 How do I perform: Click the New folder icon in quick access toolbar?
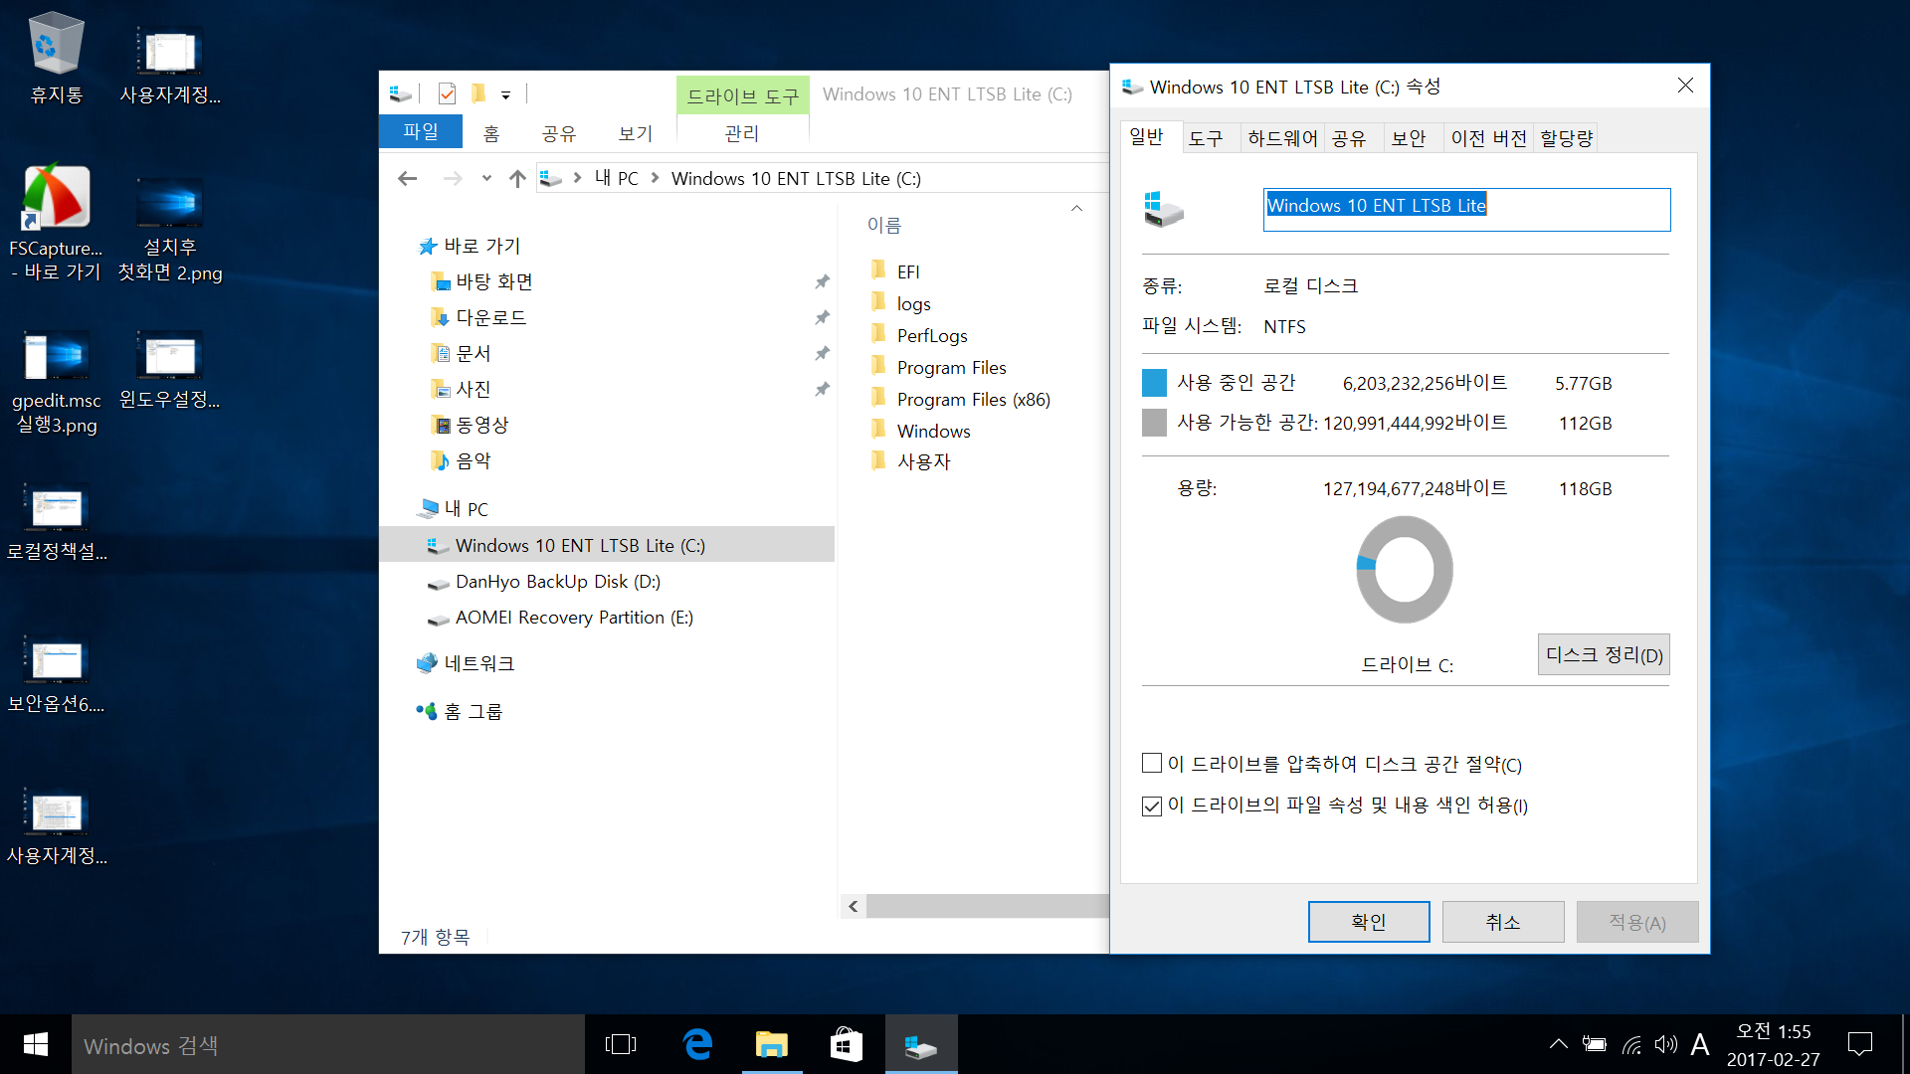pos(478,93)
